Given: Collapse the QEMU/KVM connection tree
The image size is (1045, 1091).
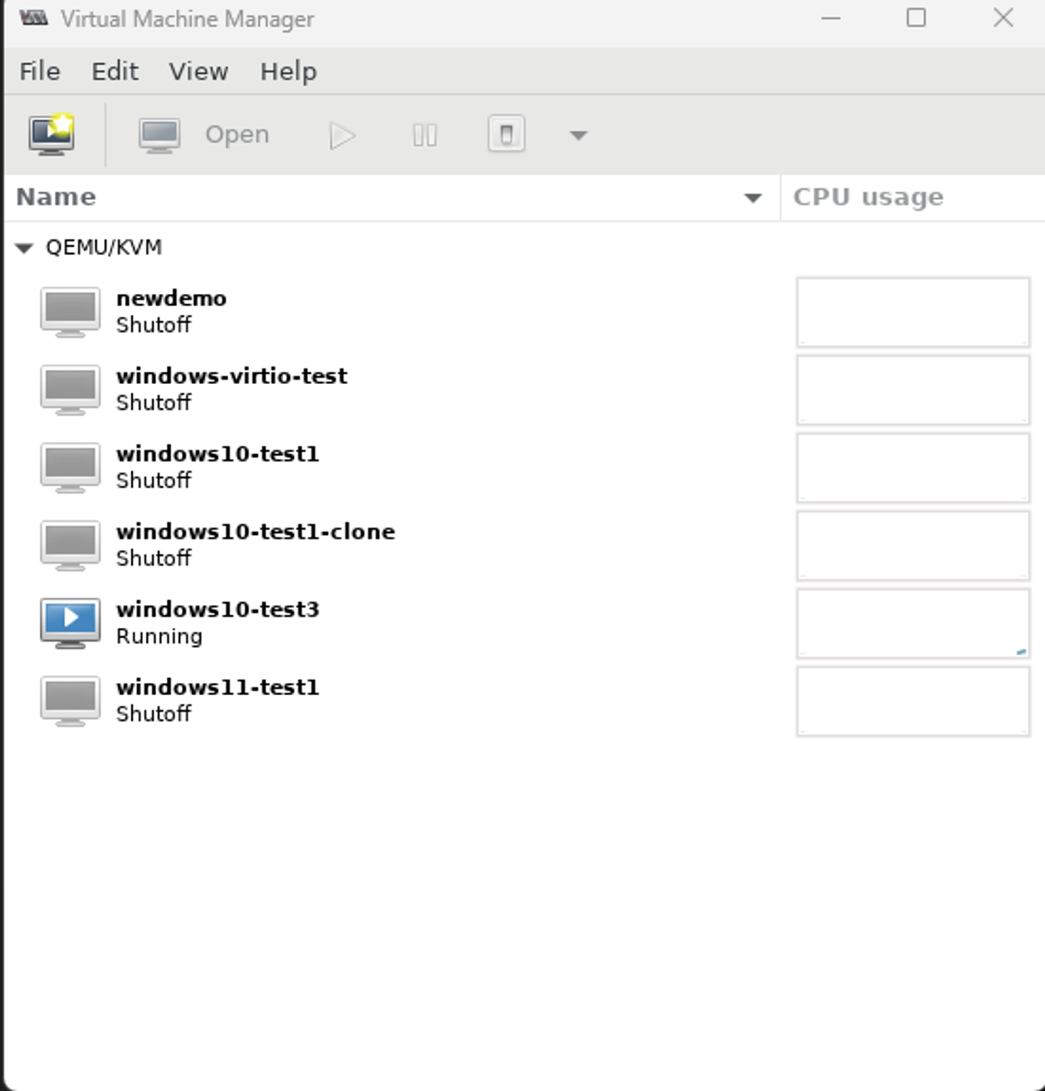Looking at the screenshot, I should pyautogui.click(x=25, y=248).
